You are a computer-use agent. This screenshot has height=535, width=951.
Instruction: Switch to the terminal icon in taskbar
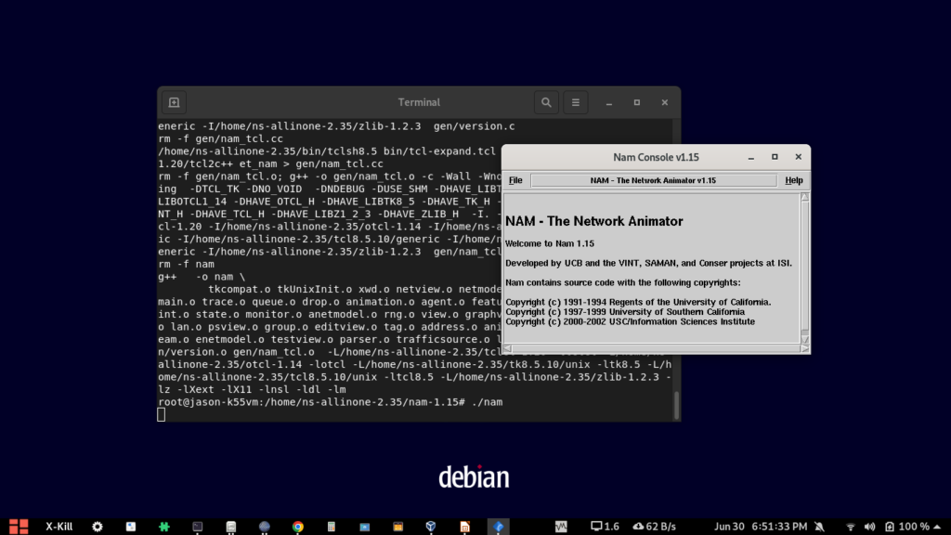click(197, 526)
